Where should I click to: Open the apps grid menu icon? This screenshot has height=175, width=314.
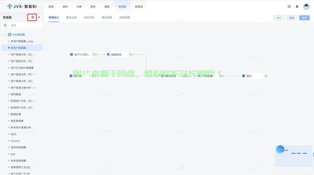[x=289, y=7]
